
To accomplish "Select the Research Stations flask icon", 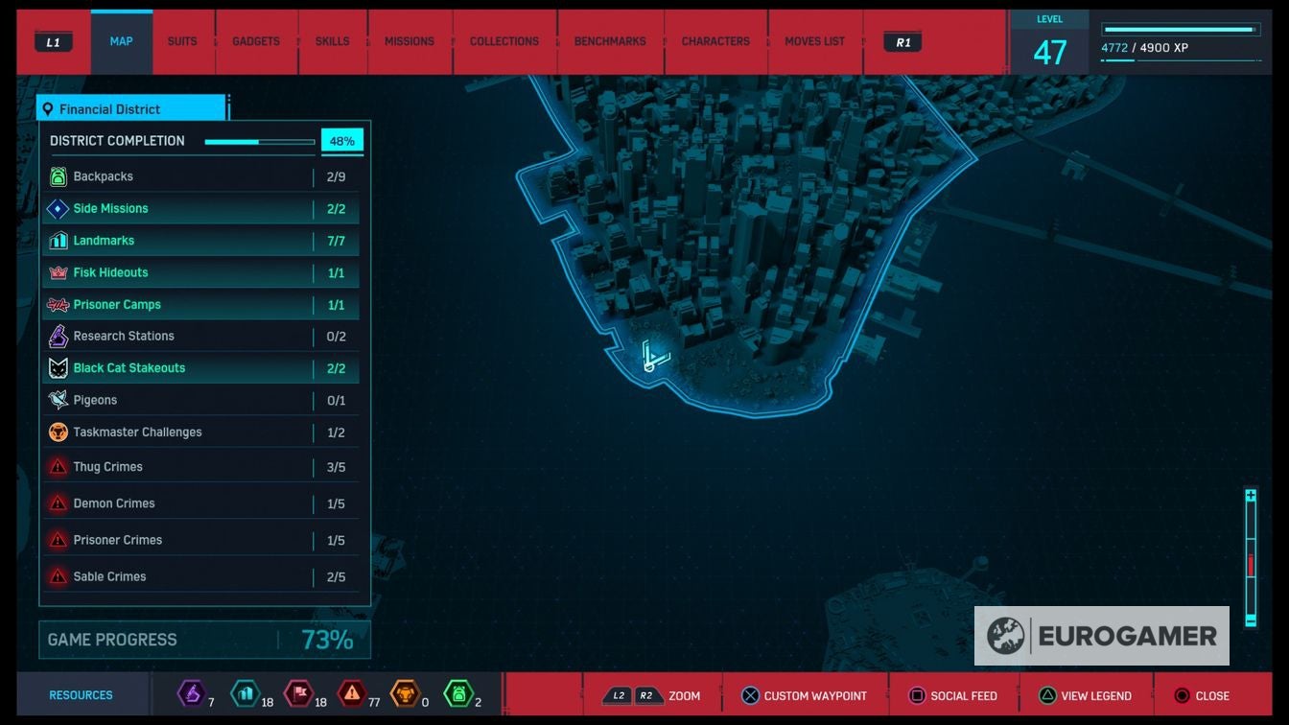I will click(59, 337).
